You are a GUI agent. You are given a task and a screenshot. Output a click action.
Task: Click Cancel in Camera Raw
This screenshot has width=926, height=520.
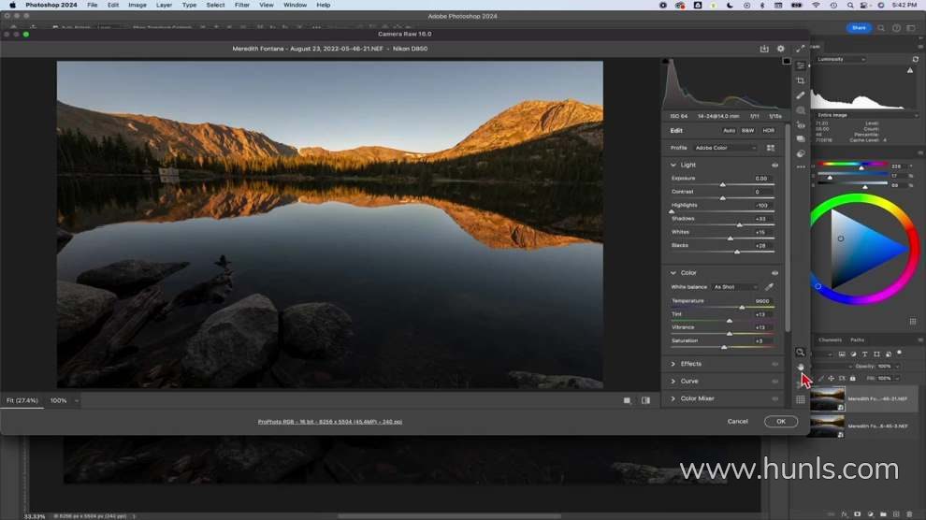click(x=738, y=422)
